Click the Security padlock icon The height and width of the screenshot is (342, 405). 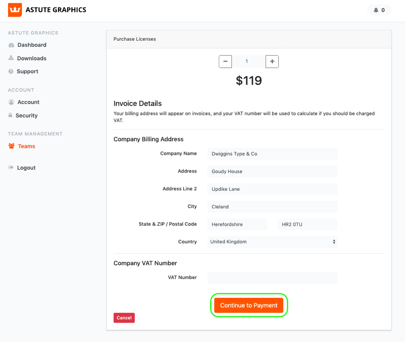pos(10,115)
